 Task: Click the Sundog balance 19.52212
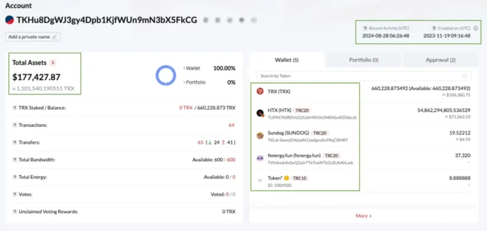coord(460,133)
